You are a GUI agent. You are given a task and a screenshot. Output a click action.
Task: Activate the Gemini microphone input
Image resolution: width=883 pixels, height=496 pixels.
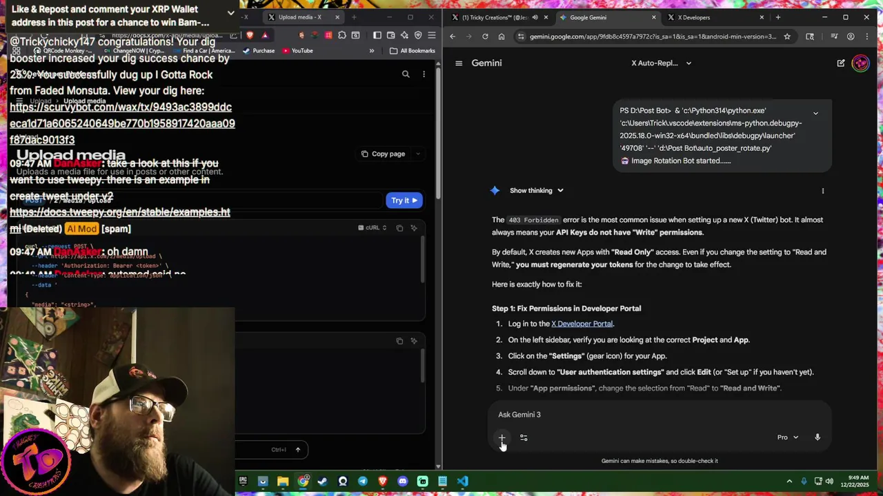tap(817, 437)
